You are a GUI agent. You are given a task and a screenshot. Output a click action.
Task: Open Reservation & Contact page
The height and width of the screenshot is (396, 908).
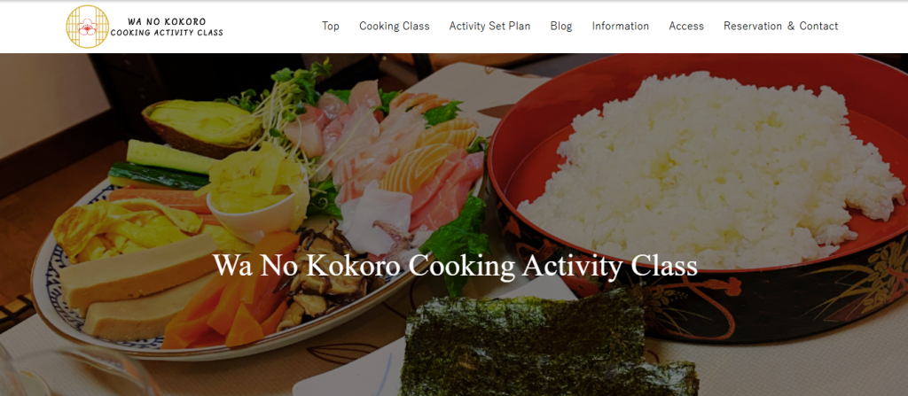point(780,26)
